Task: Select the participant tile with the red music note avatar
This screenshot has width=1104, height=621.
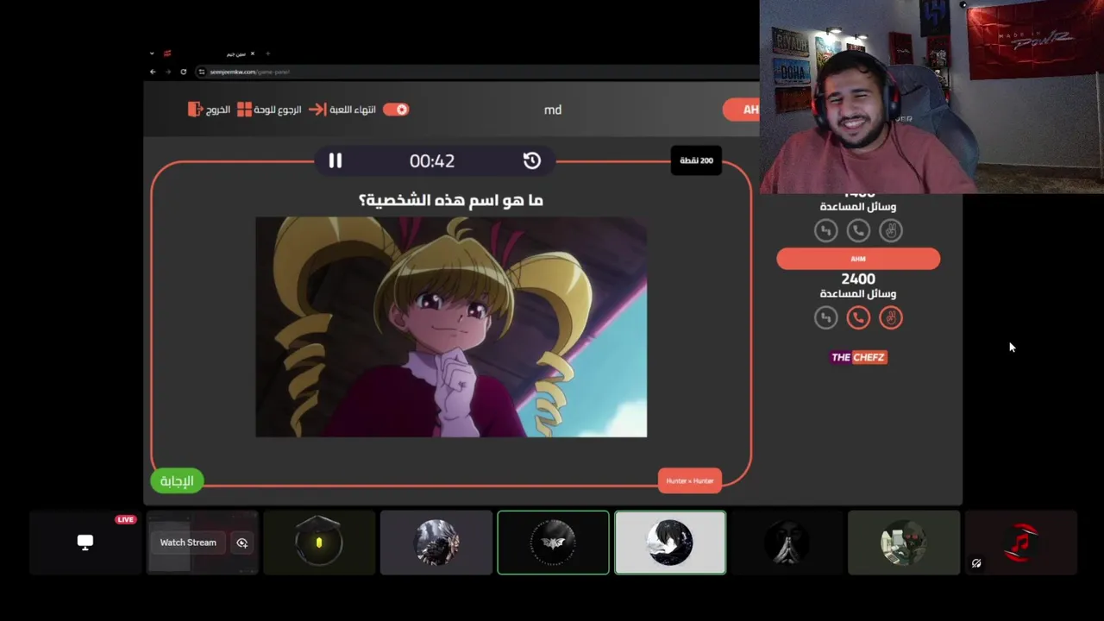Action: coord(1021,543)
